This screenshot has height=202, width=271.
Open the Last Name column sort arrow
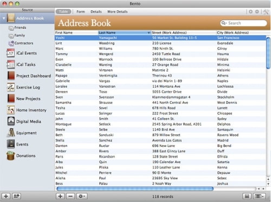pyautogui.click(x=149, y=32)
